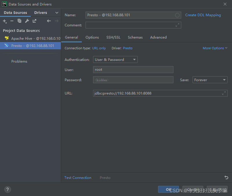Click the Project Data Sources heading
Image resolution: width=232 pixels, height=196 pixels.
[x=21, y=31]
